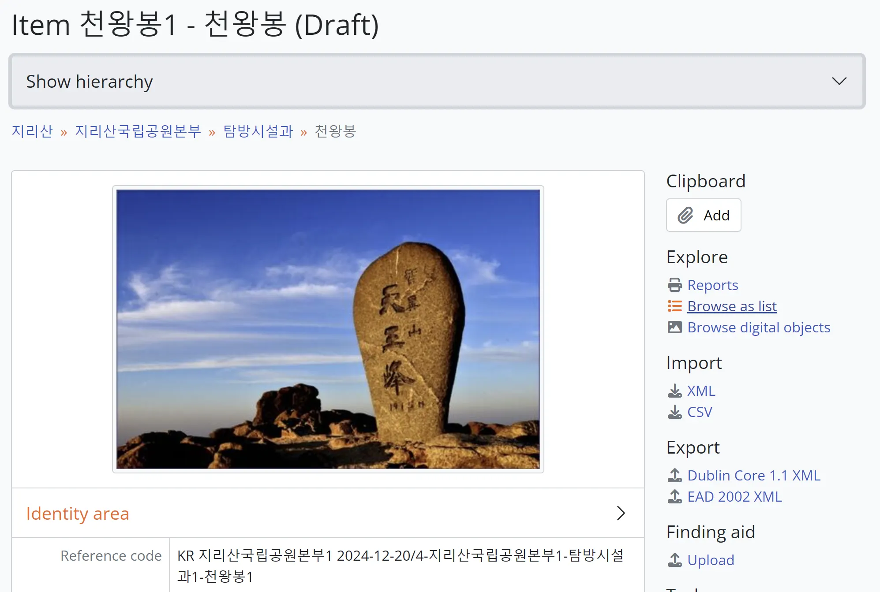The height and width of the screenshot is (592, 880).
Task: Click the printer icon beside Reports
Action: point(674,285)
